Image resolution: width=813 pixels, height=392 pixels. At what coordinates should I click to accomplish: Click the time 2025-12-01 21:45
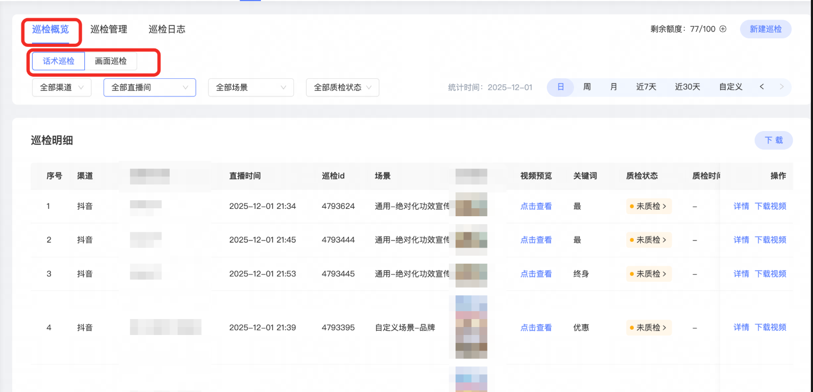[262, 240]
